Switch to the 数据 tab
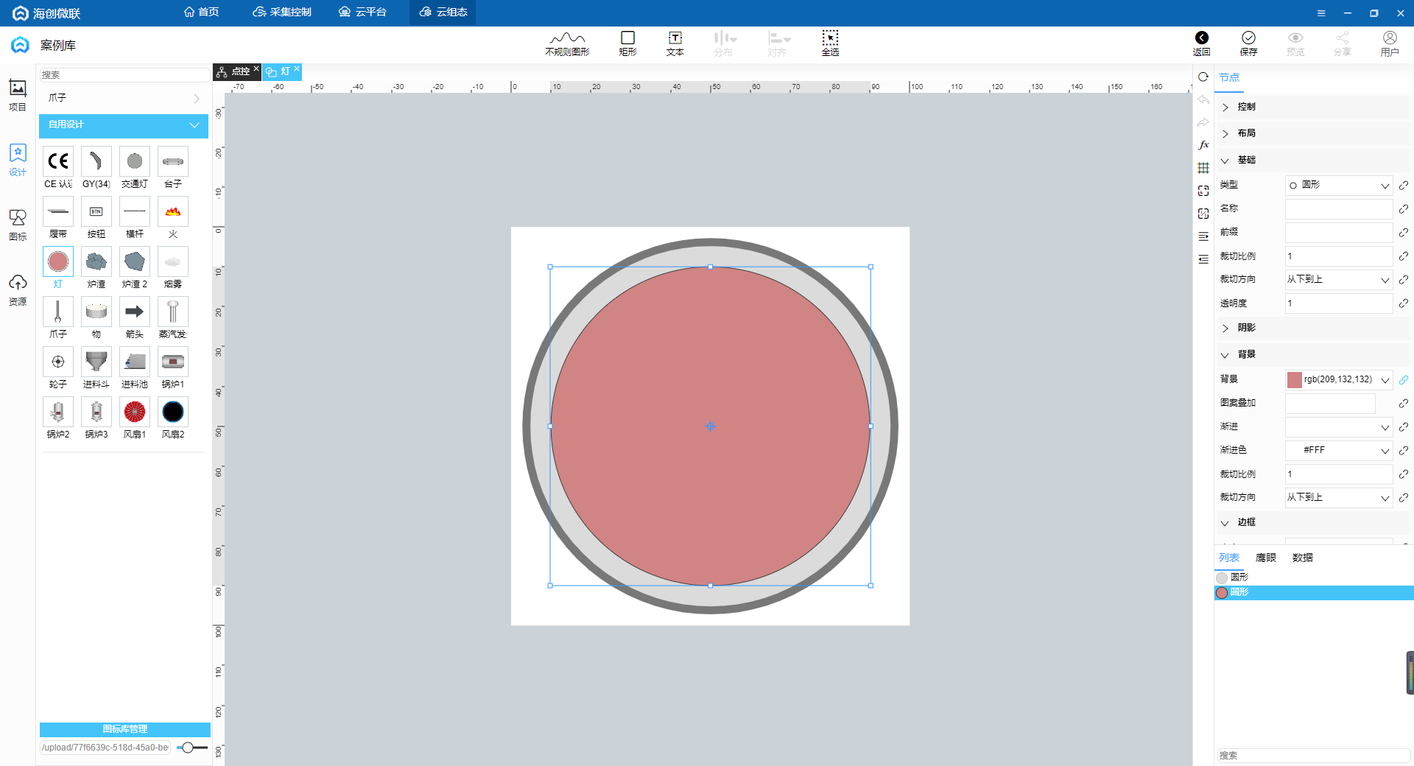The image size is (1414, 766). point(1302,558)
